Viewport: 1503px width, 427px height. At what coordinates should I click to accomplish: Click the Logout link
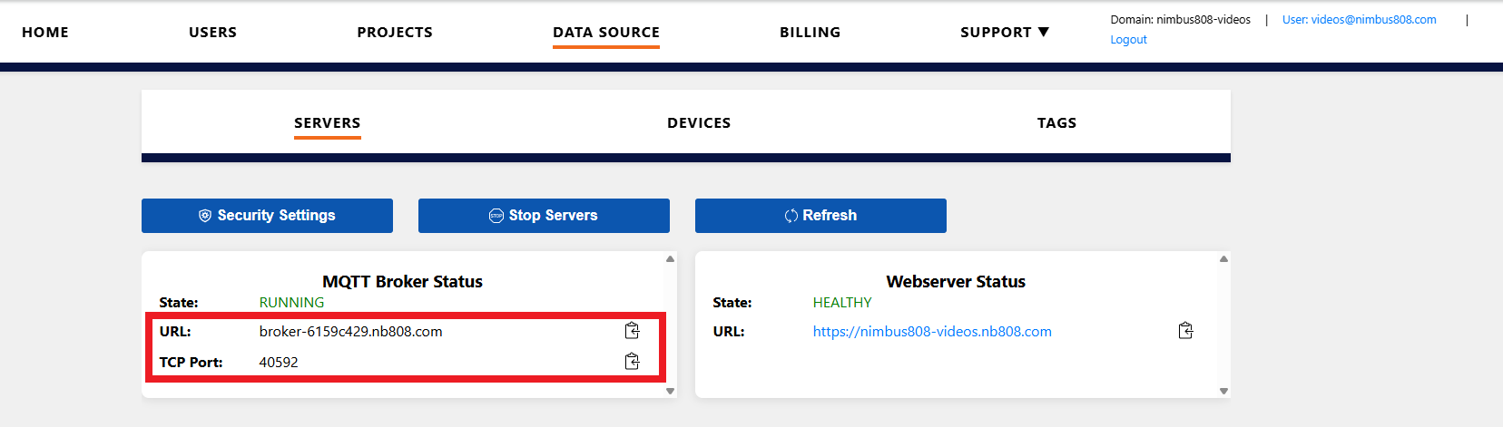coord(1128,40)
